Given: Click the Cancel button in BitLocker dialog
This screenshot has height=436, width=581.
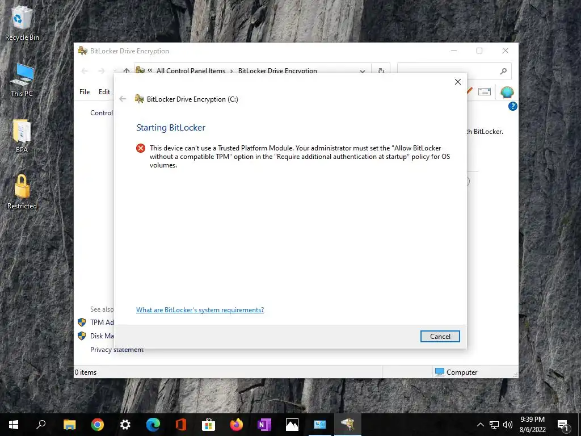Looking at the screenshot, I should point(440,336).
